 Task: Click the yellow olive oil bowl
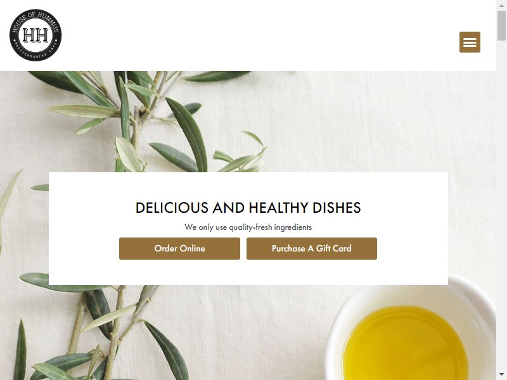pyautogui.click(x=406, y=344)
